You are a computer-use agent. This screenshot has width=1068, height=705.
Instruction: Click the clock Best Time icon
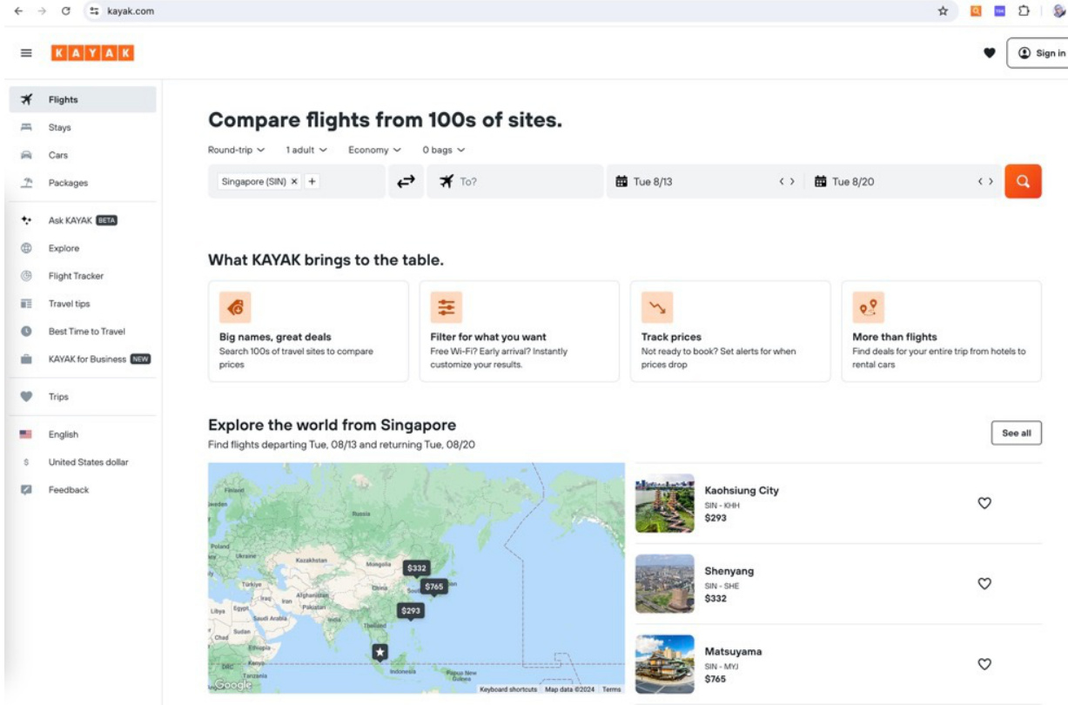point(26,331)
